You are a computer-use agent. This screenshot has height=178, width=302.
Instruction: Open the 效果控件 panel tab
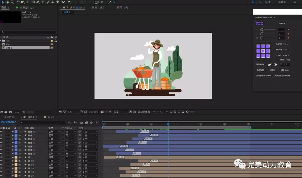point(27,8)
